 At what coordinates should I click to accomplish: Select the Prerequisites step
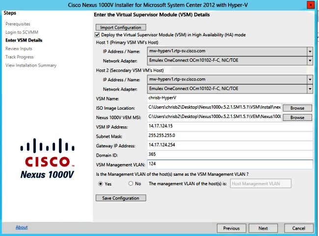point(18,24)
